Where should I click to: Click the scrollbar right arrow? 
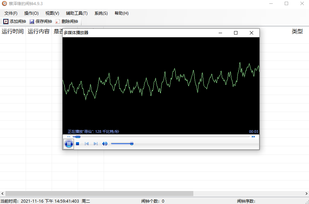(x=307, y=193)
